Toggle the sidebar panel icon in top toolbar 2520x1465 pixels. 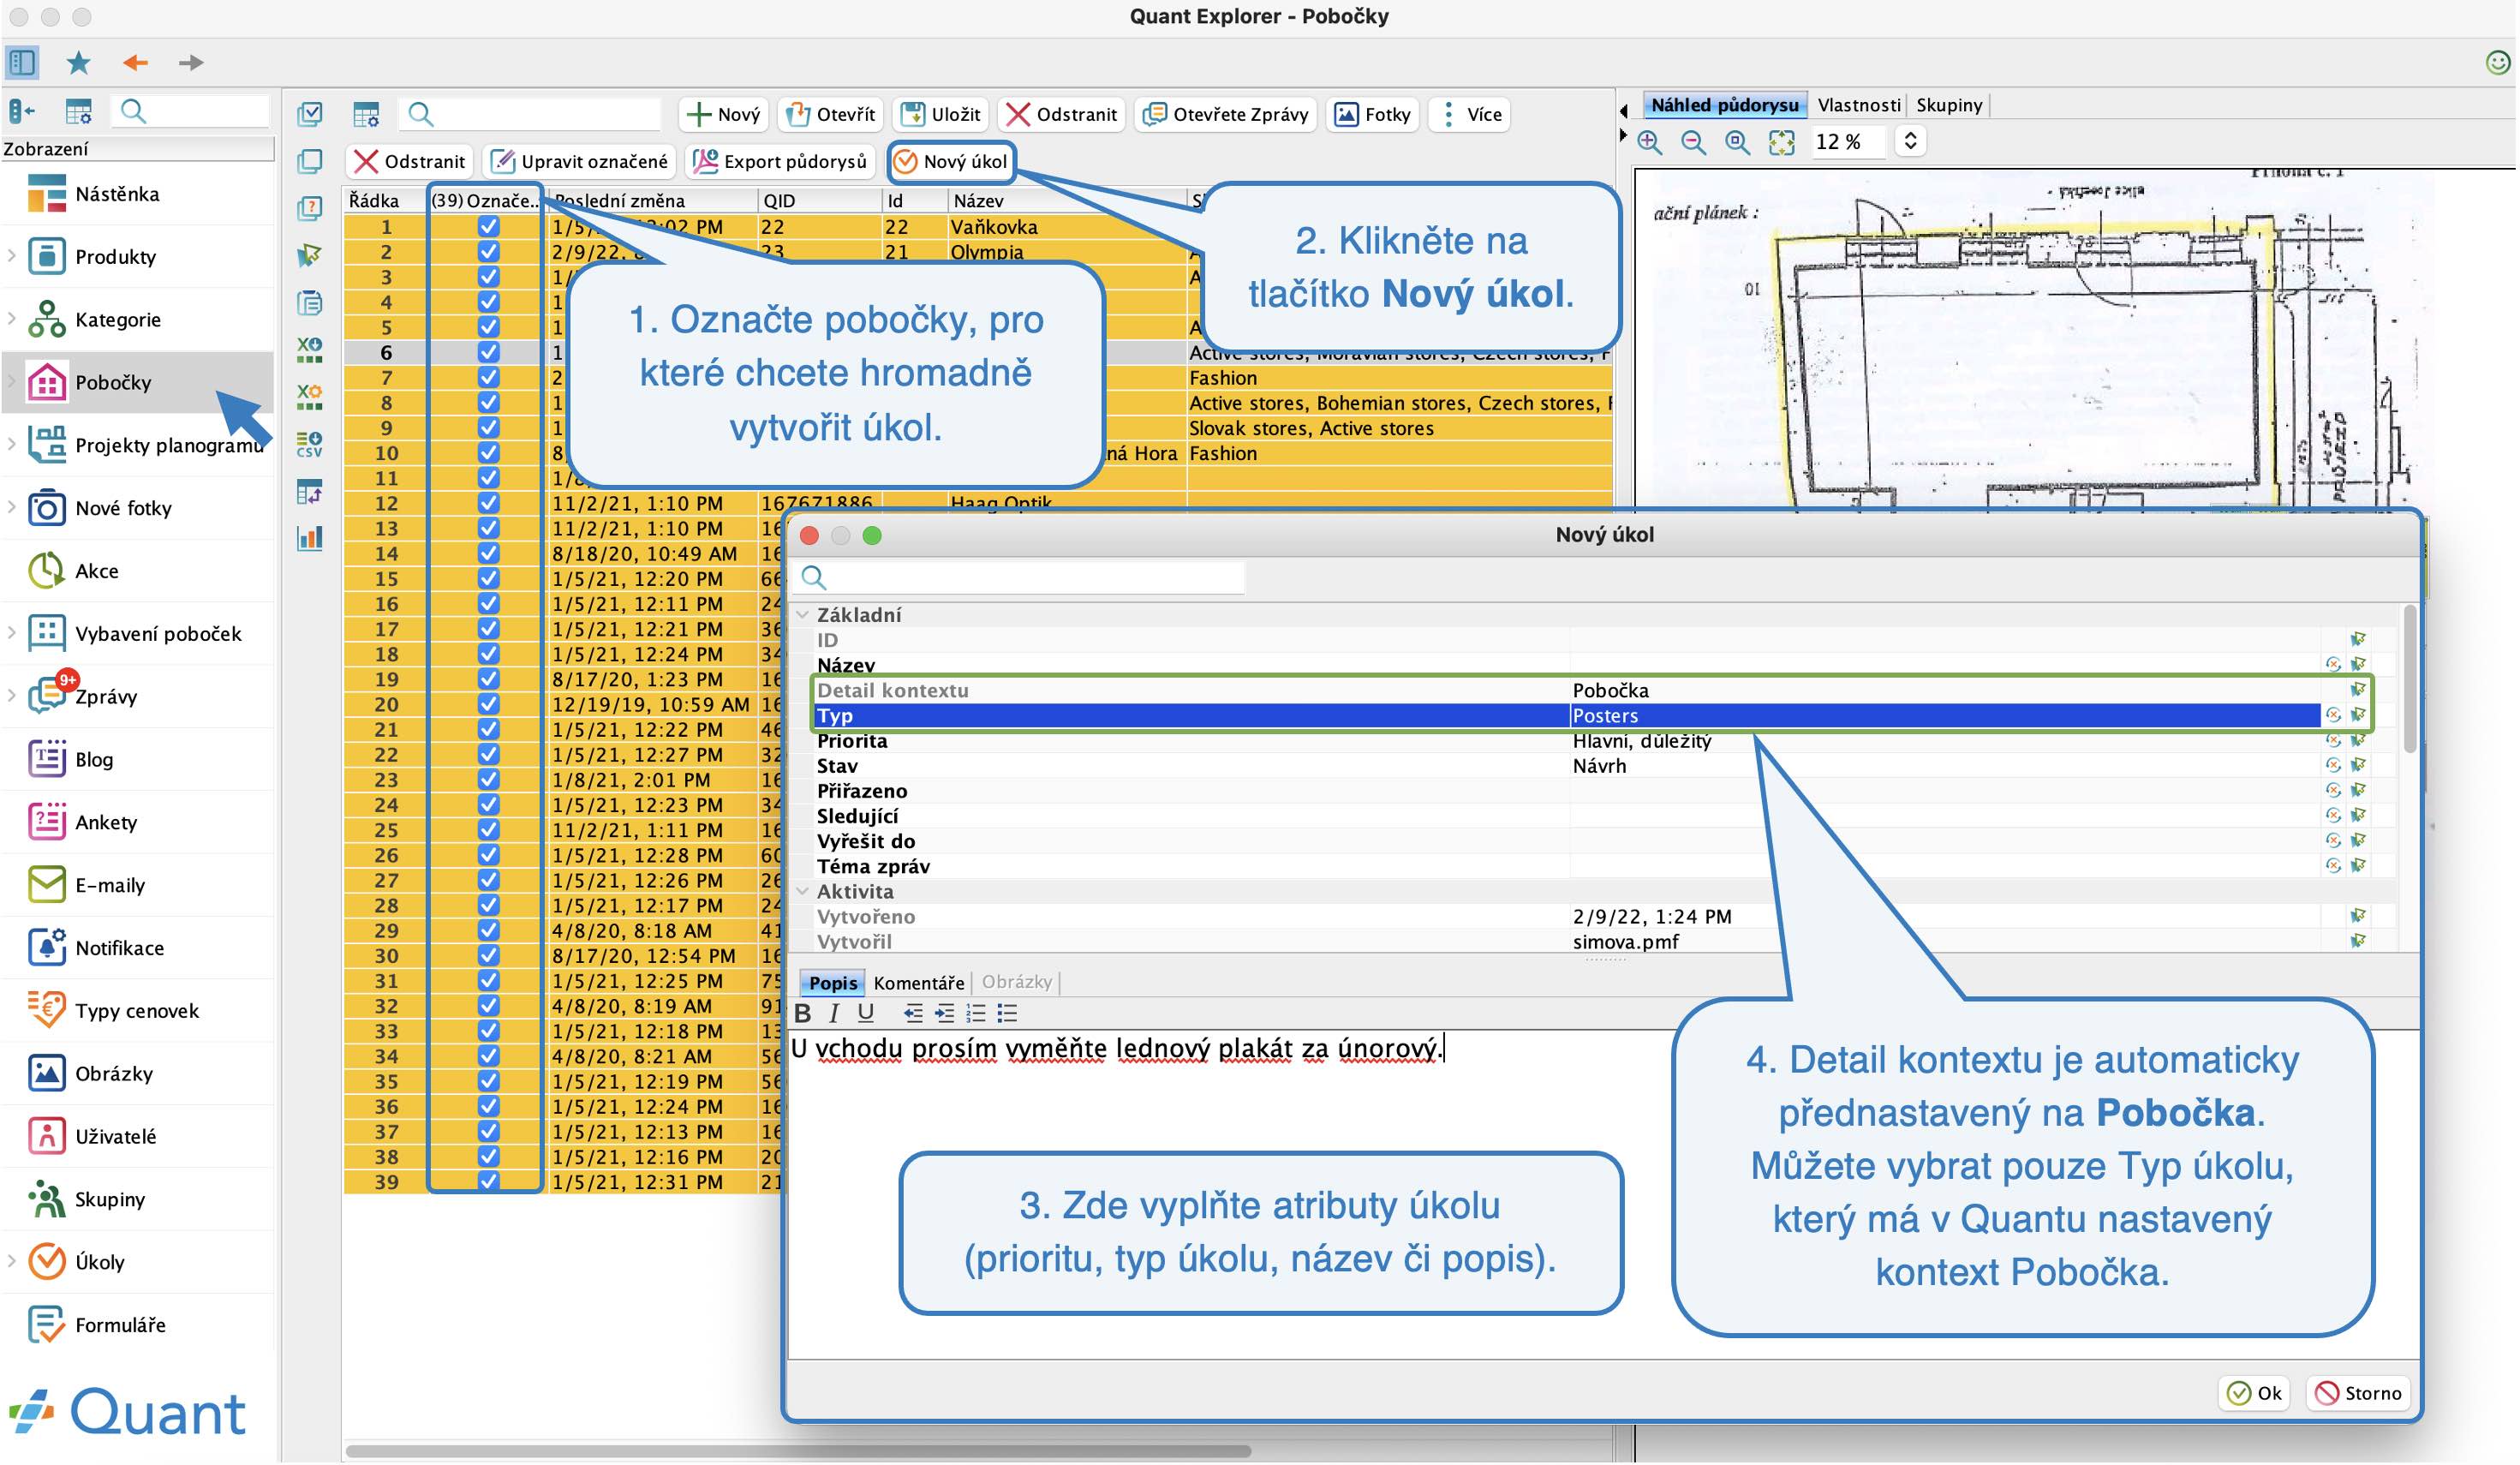click(22, 62)
